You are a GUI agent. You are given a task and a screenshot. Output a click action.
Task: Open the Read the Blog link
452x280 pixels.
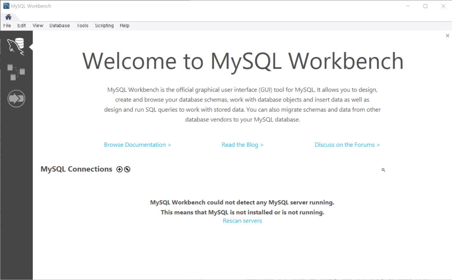[242, 145]
